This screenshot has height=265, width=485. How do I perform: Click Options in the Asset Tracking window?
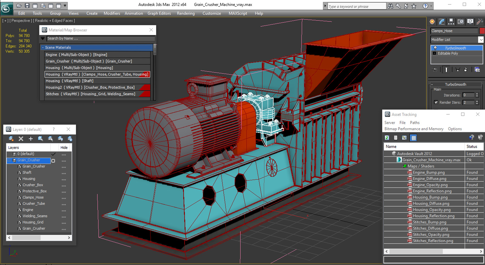tap(455, 129)
